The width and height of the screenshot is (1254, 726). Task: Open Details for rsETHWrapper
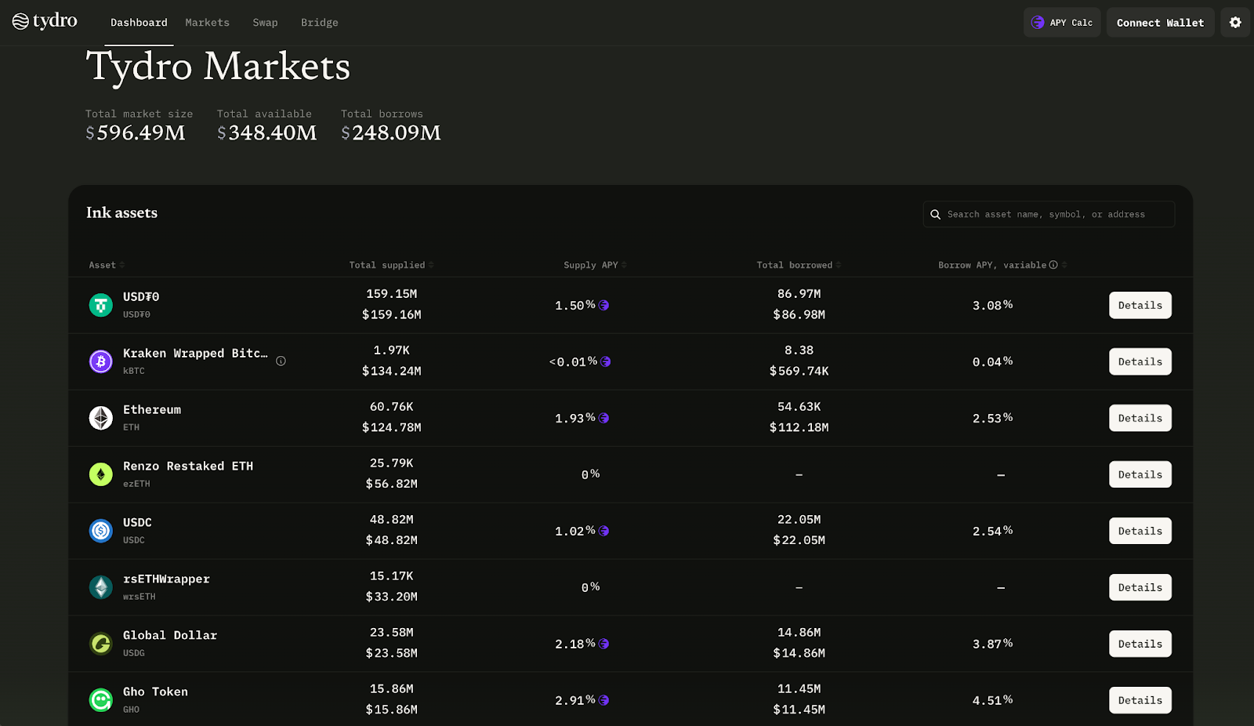click(1140, 587)
